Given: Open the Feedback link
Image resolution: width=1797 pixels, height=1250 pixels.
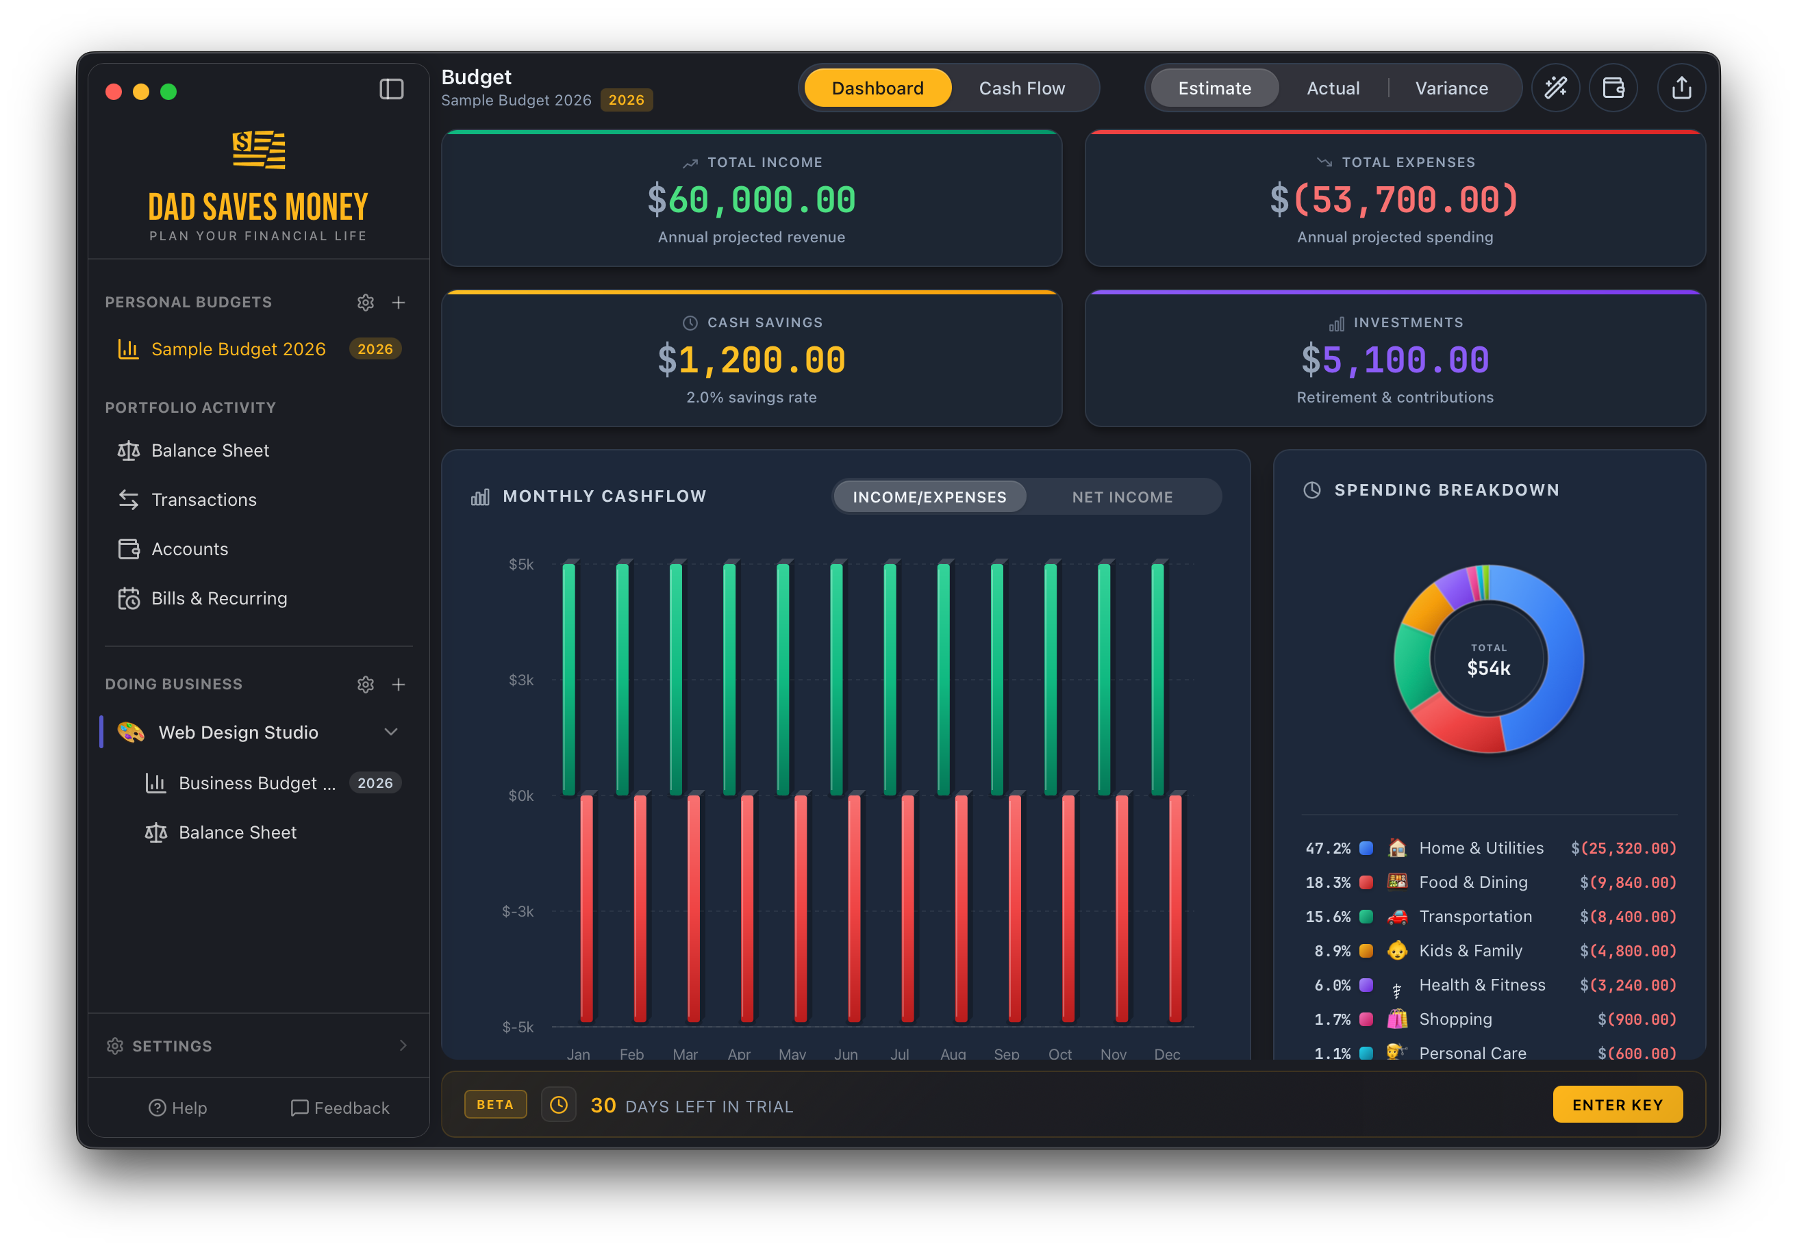Looking at the screenshot, I should pos(340,1108).
